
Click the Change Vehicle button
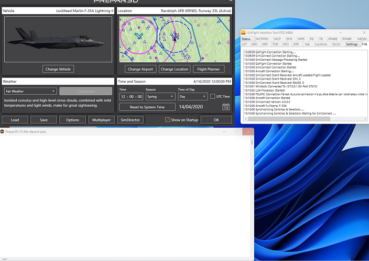click(x=59, y=69)
